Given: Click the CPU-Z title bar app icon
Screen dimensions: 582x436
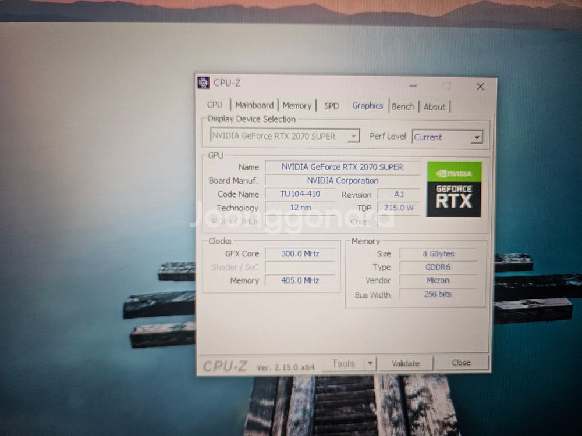Looking at the screenshot, I should point(203,83).
